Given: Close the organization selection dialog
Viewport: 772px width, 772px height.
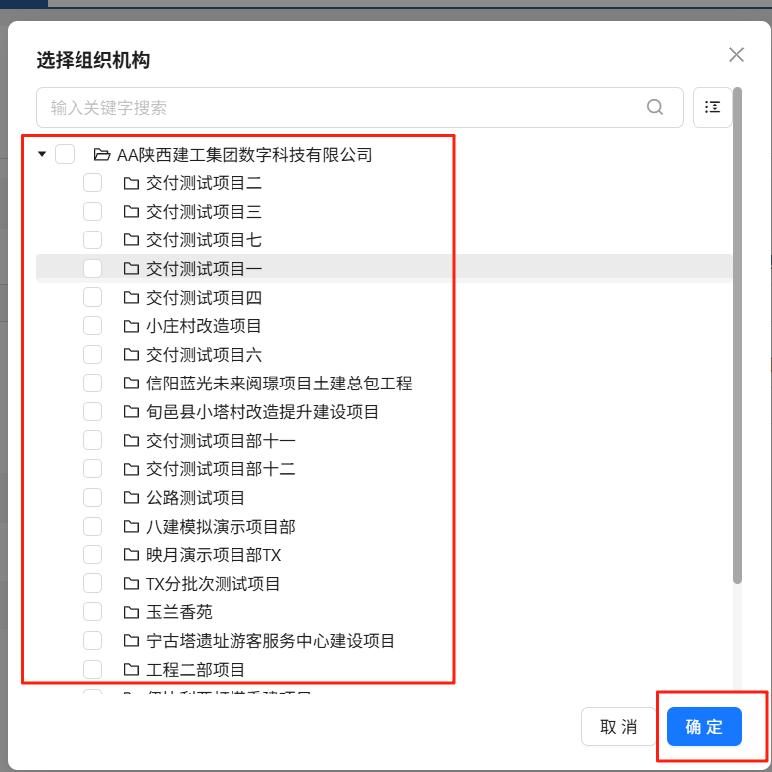Looking at the screenshot, I should 736,55.
